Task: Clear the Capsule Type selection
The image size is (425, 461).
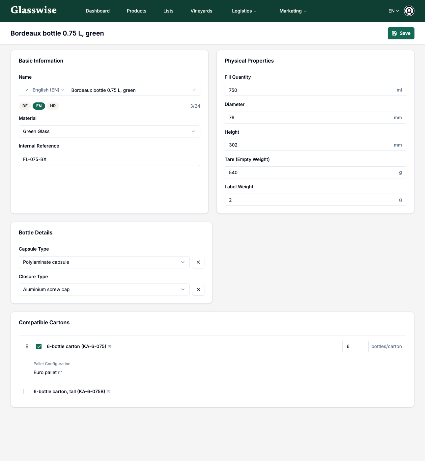Action: pos(198,262)
